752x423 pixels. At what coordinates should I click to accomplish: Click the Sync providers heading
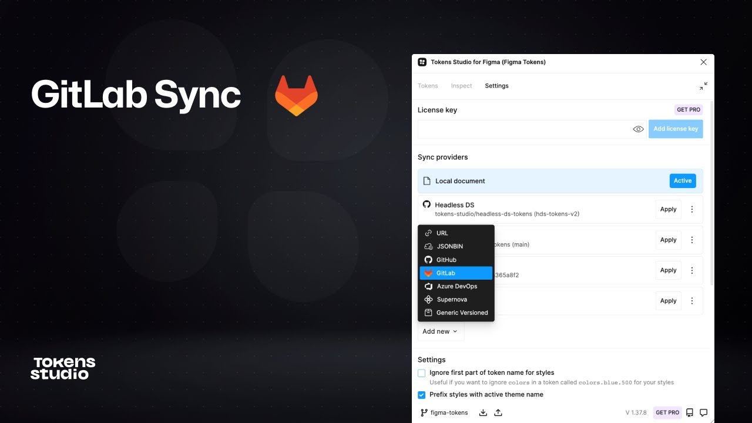(x=442, y=157)
